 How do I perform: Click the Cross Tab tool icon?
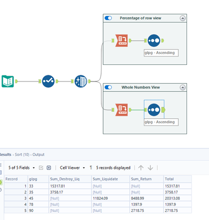[x=81, y=81]
